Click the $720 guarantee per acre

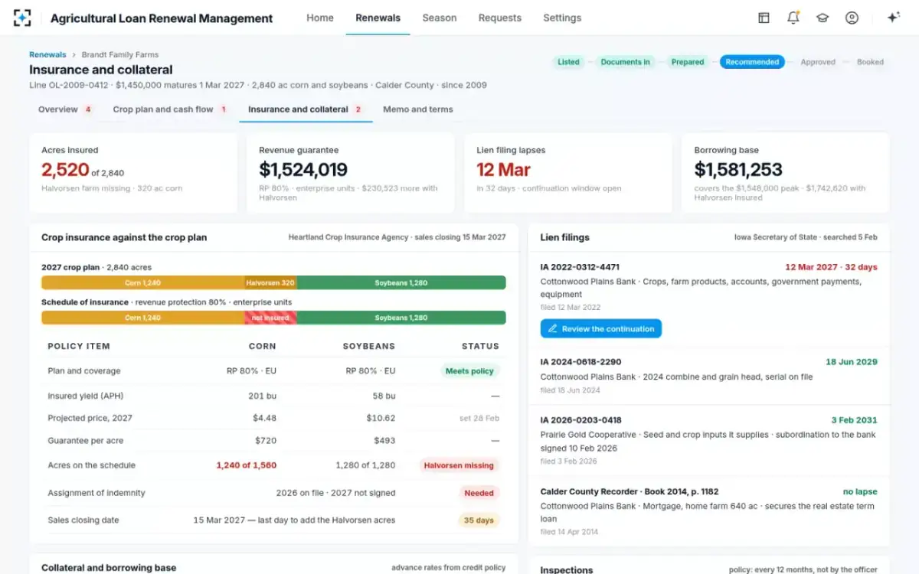click(266, 441)
